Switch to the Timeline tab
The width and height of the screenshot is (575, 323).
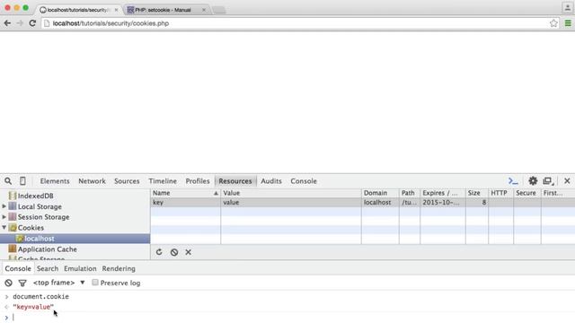(163, 181)
